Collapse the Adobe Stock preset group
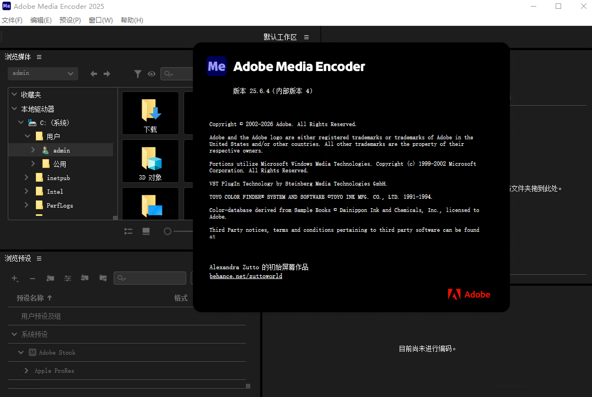Image resolution: width=592 pixels, height=397 pixels. [21, 352]
